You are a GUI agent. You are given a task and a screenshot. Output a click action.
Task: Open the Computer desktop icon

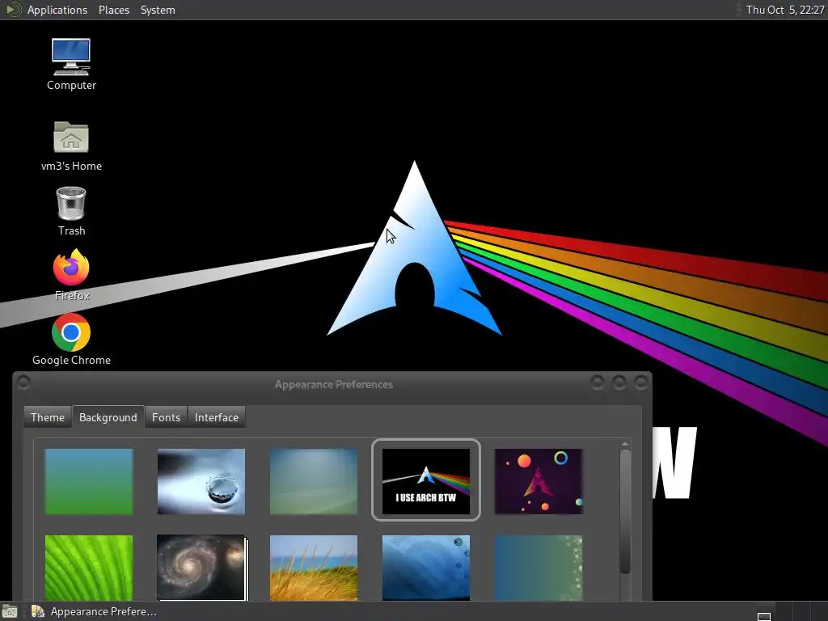[71, 65]
